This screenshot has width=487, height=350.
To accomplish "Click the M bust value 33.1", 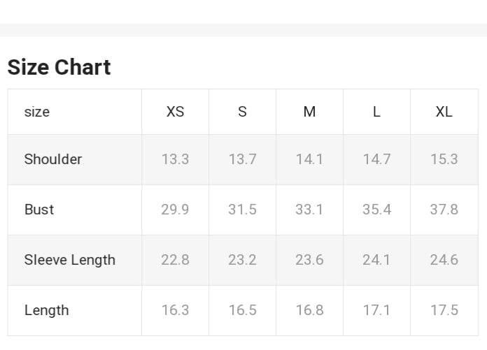I will click(x=309, y=210).
